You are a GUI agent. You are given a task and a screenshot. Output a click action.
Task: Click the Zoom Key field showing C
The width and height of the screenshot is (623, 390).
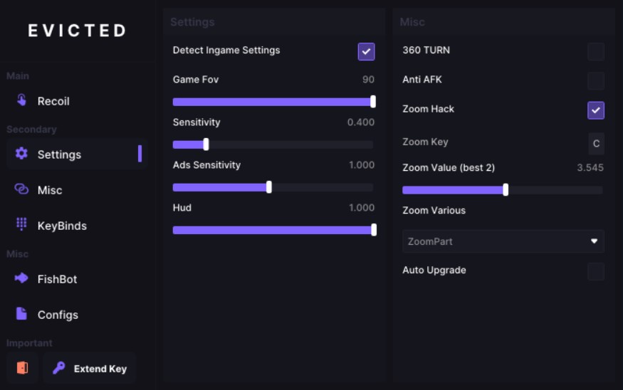pos(596,143)
